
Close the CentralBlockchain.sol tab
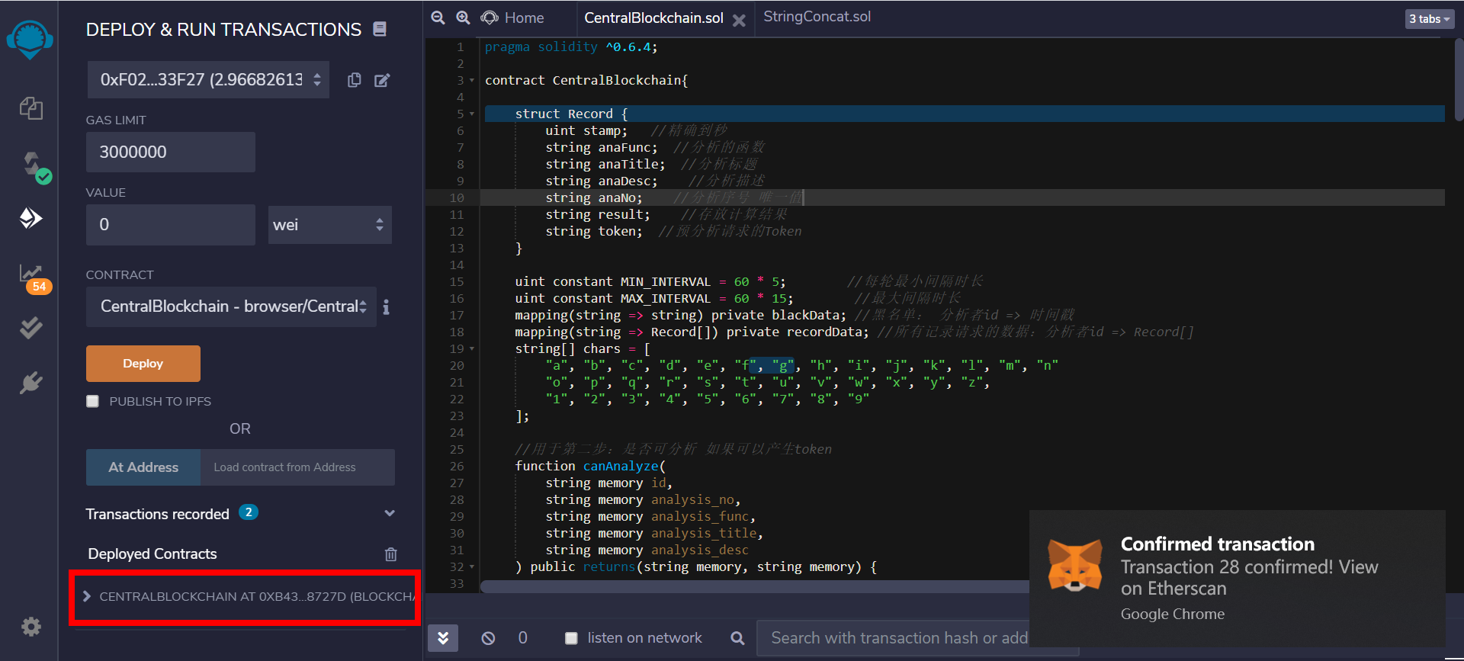pyautogui.click(x=739, y=21)
